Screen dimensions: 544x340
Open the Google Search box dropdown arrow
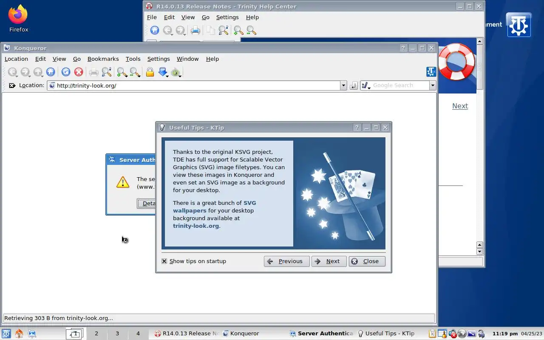point(433,85)
